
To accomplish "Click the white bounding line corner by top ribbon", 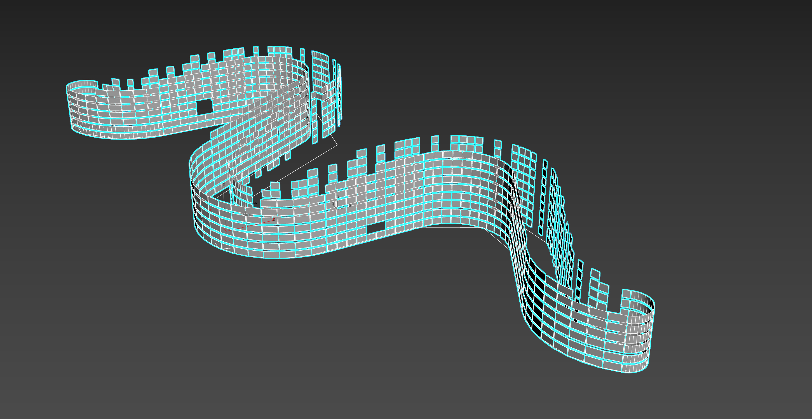I will 337,145.
